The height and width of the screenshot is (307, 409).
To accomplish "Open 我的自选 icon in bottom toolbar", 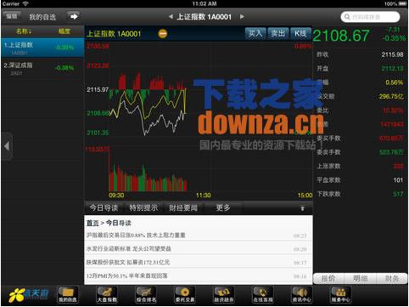I will coord(67,295).
